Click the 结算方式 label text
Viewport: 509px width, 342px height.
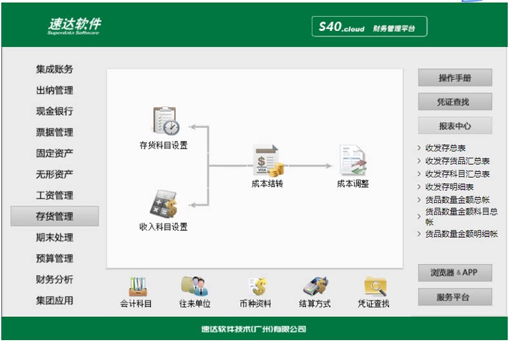[315, 304]
